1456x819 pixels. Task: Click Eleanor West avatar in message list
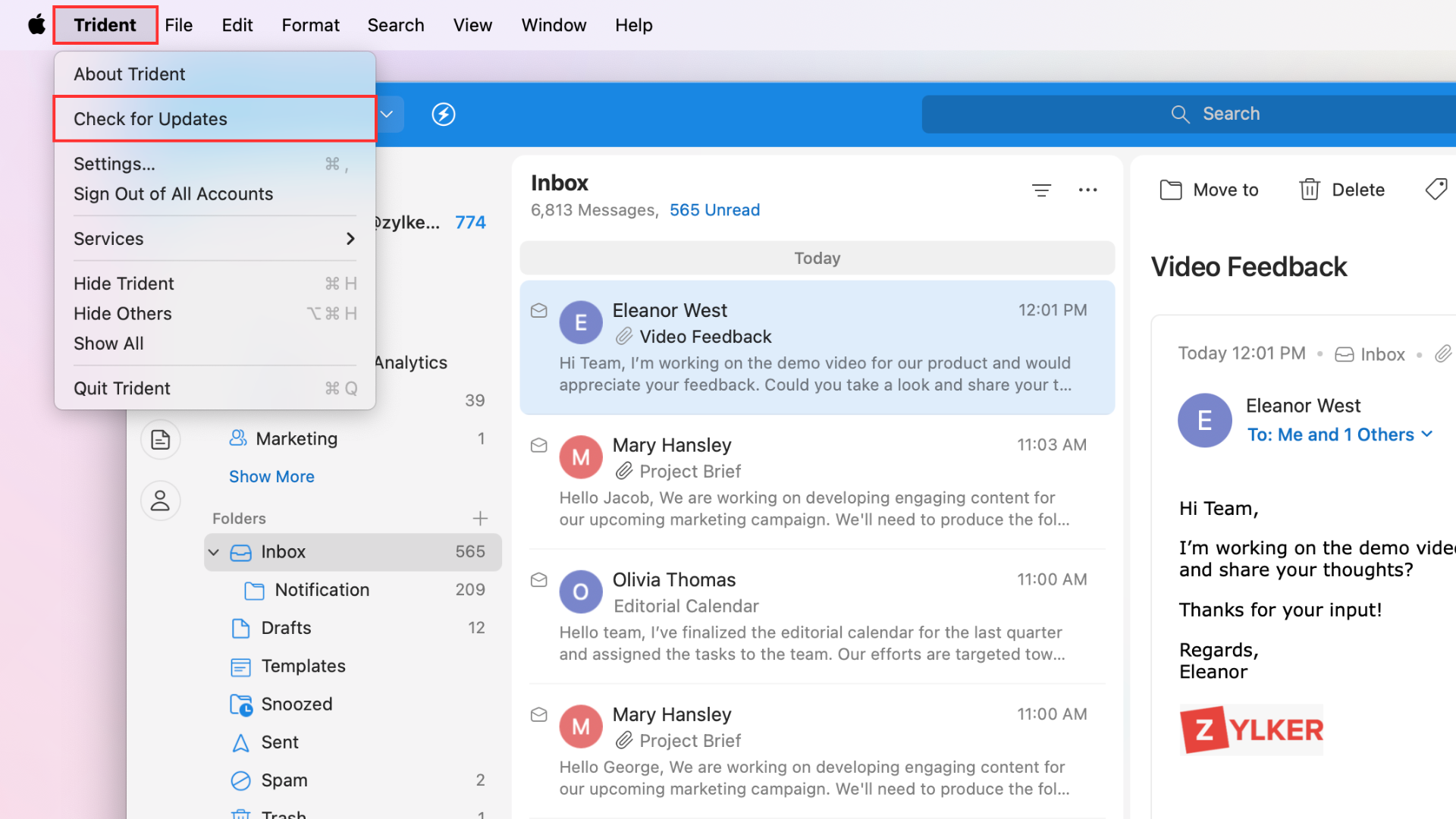(x=581, y=322)
